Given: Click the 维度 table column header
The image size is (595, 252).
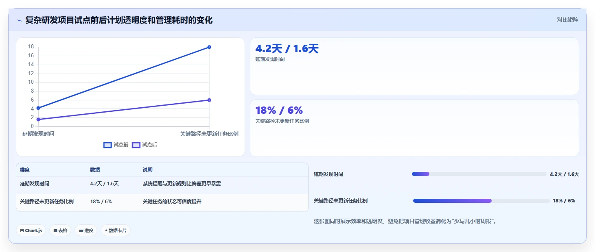Looking at the screenshot, I should click(25, 170).
